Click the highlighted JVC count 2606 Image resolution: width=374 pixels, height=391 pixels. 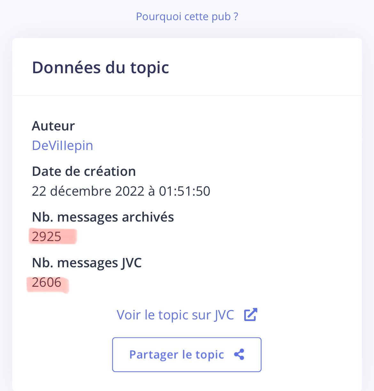coord(47,282)
